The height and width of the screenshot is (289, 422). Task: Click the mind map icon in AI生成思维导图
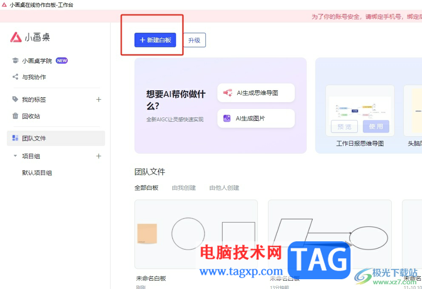tap(228, 93)
